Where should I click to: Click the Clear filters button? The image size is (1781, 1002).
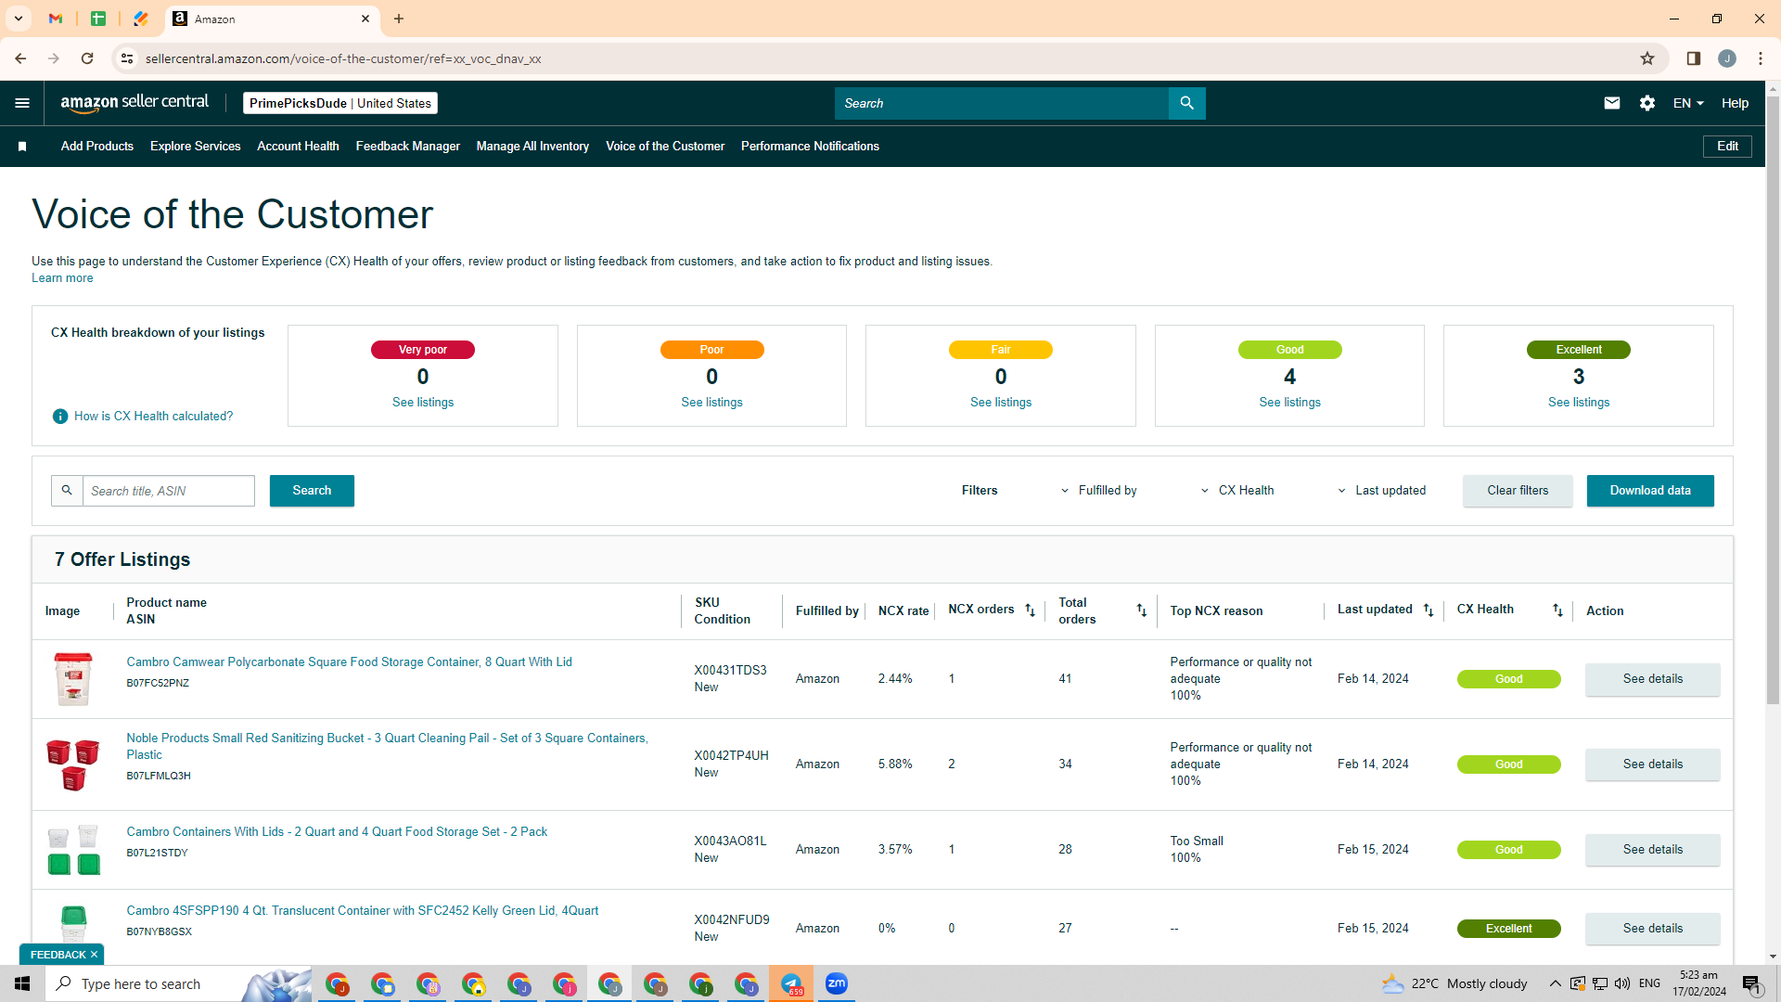click(1518, 491)
